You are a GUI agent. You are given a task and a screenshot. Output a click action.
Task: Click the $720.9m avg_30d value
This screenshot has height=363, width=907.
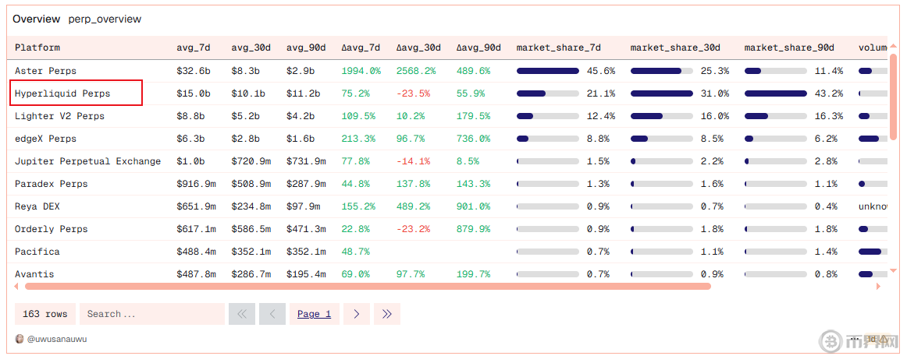click(251, 161)
